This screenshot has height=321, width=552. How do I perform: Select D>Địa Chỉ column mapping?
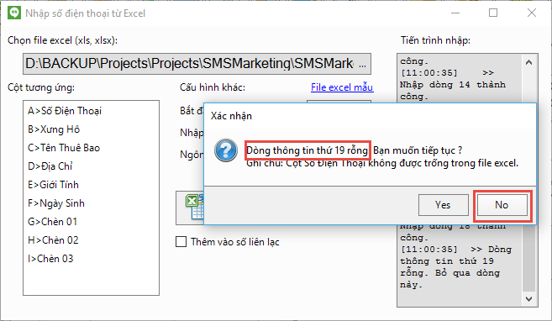pyautogui.click(x=50, y=166)
